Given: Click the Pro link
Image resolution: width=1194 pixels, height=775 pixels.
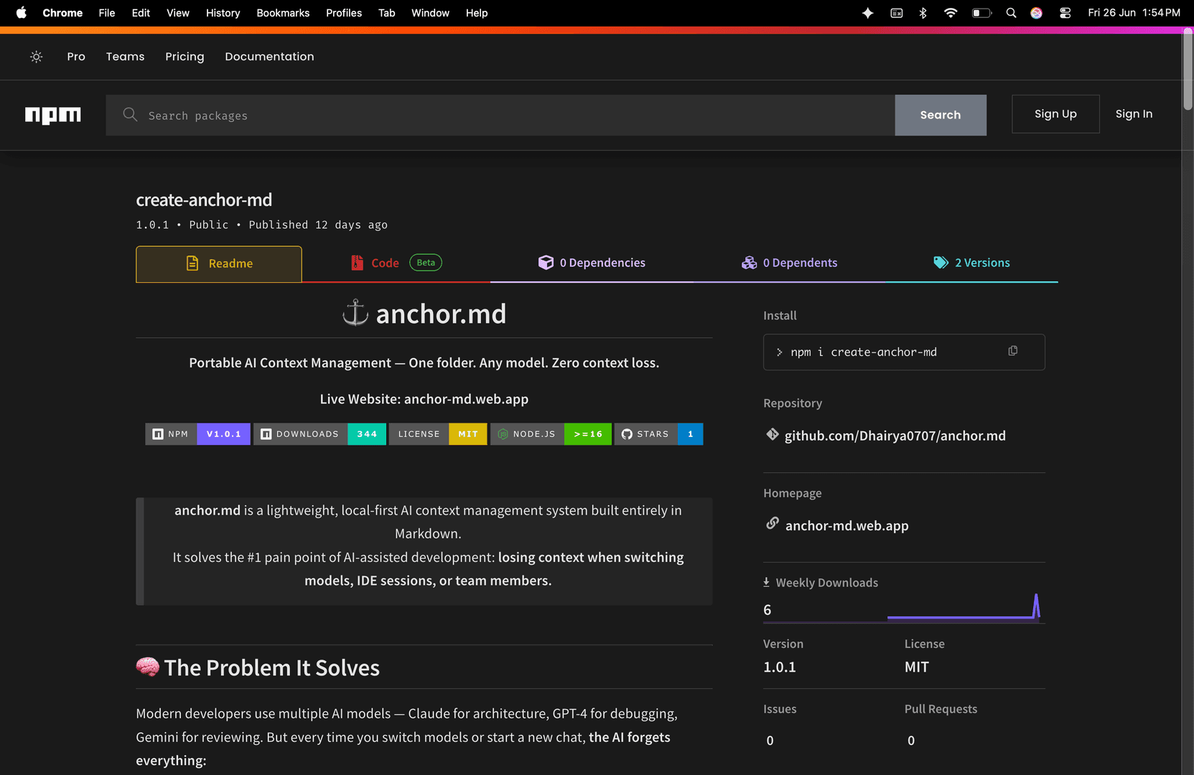Looking at the screenshot, I should 76,57.
